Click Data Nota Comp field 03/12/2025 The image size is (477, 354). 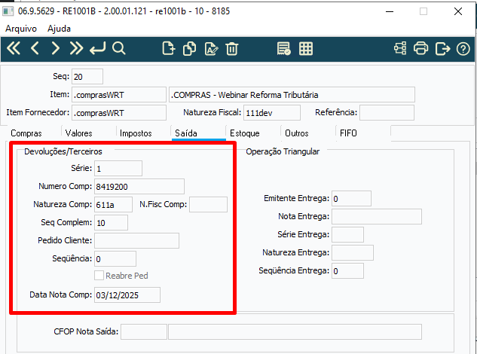[127, 294]
